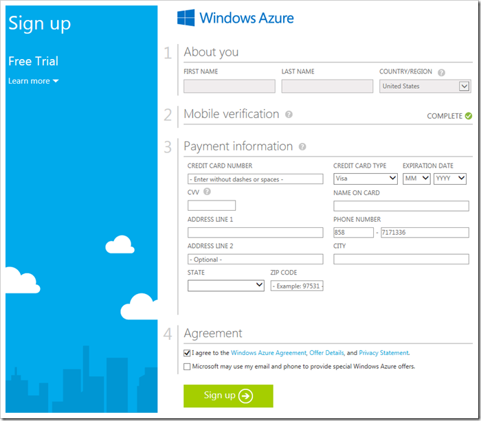The height and width of the screenshot is (421, 481).
Task: Check the Windows Azure Agreement checkbox
Action: pyautogui.click(x=187, y=353)
